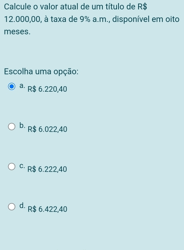This screenshot has height=250, width=184.
Task: Click the answer text R$ 6.422,40
Action: pos(47,209)
